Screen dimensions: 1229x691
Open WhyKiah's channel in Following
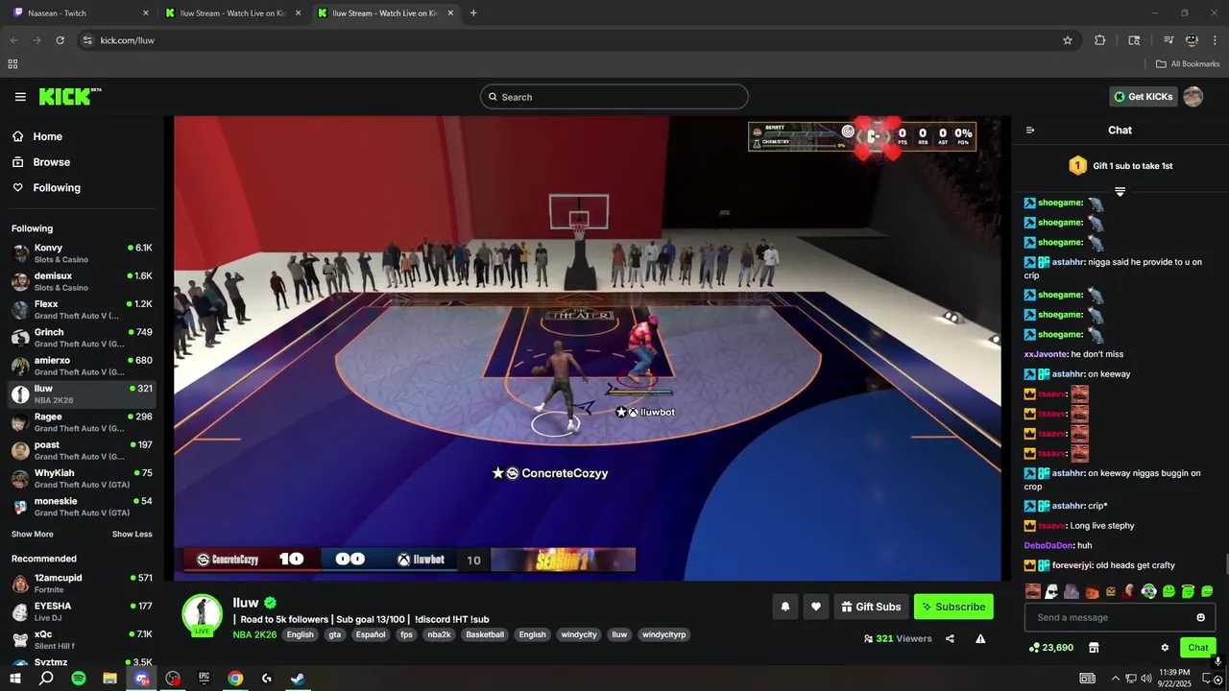(82, 479)
